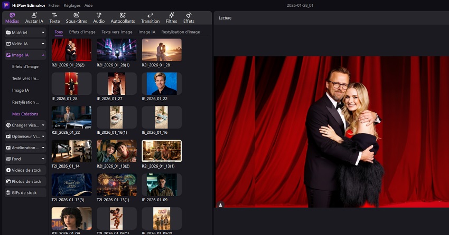The width and height of the screenshot is (449, 235).
Task: Click the Image IA sidebar icon
Action: coord(8,55)
